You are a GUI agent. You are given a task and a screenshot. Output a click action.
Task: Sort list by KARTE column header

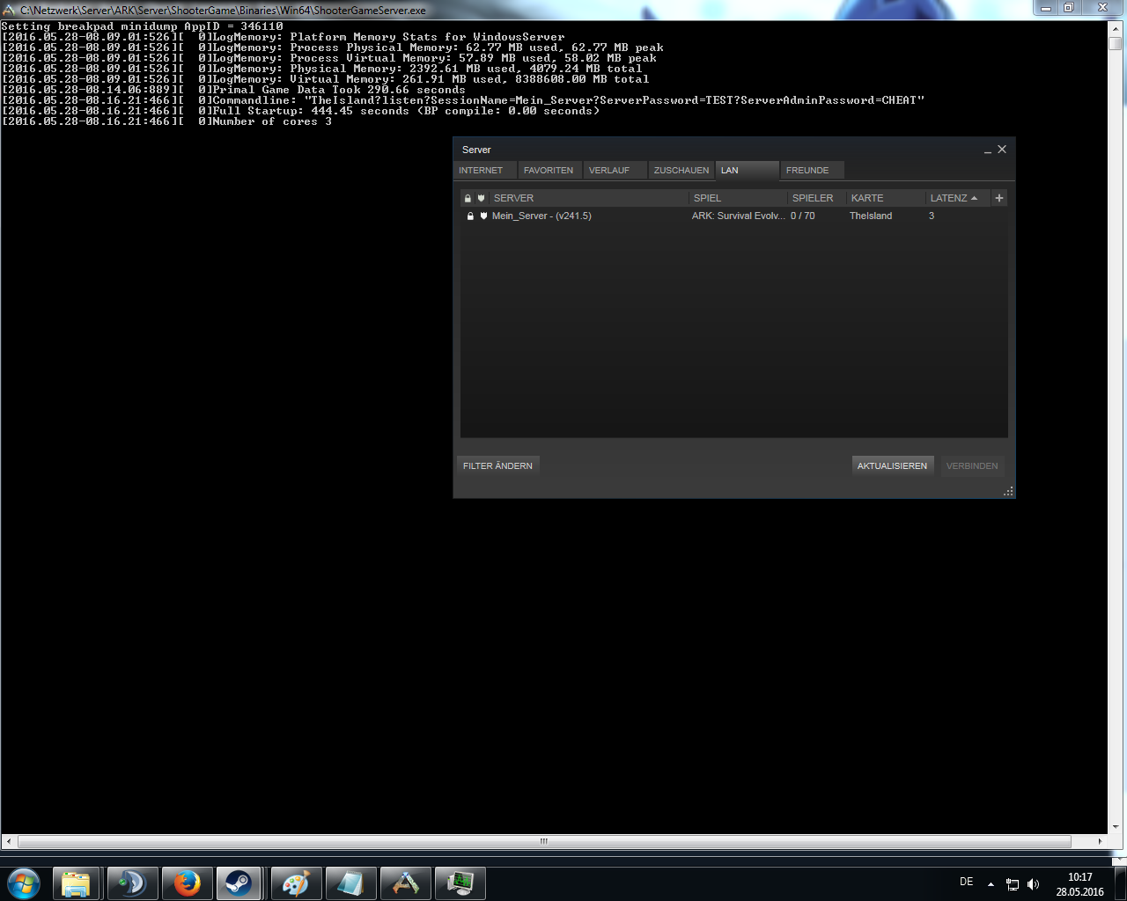click(886, 198)
